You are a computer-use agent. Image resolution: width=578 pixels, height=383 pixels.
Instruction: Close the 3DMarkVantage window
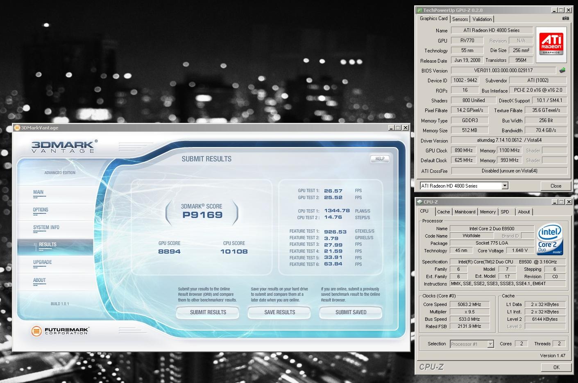405,128
